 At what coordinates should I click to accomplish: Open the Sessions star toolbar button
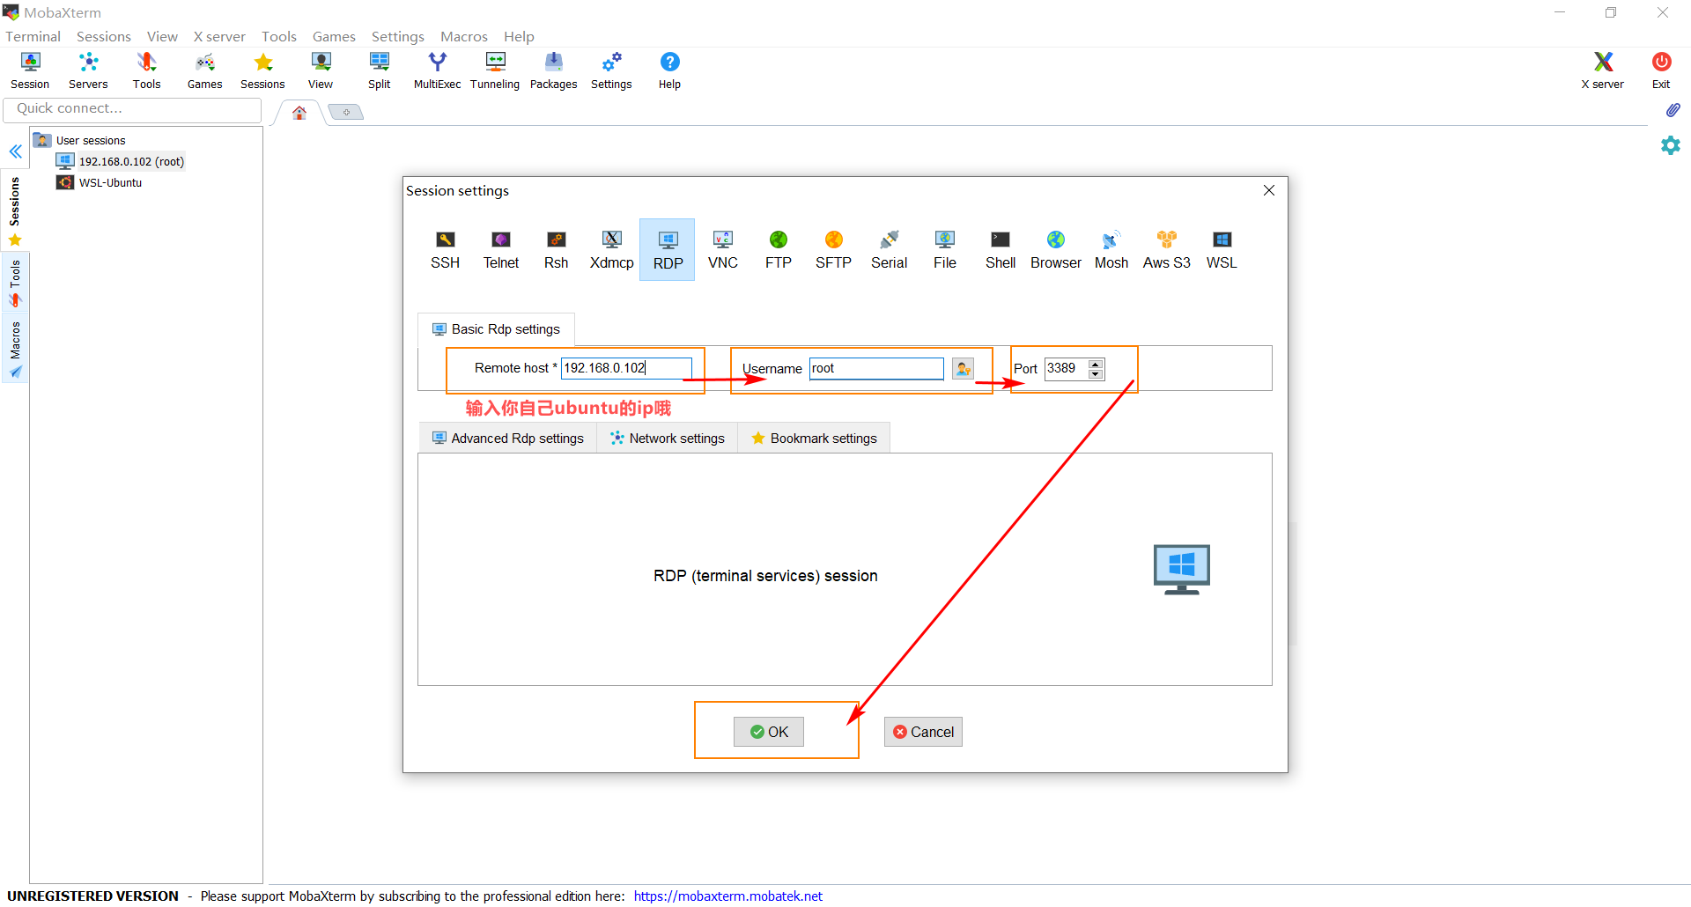pos(262,70)
